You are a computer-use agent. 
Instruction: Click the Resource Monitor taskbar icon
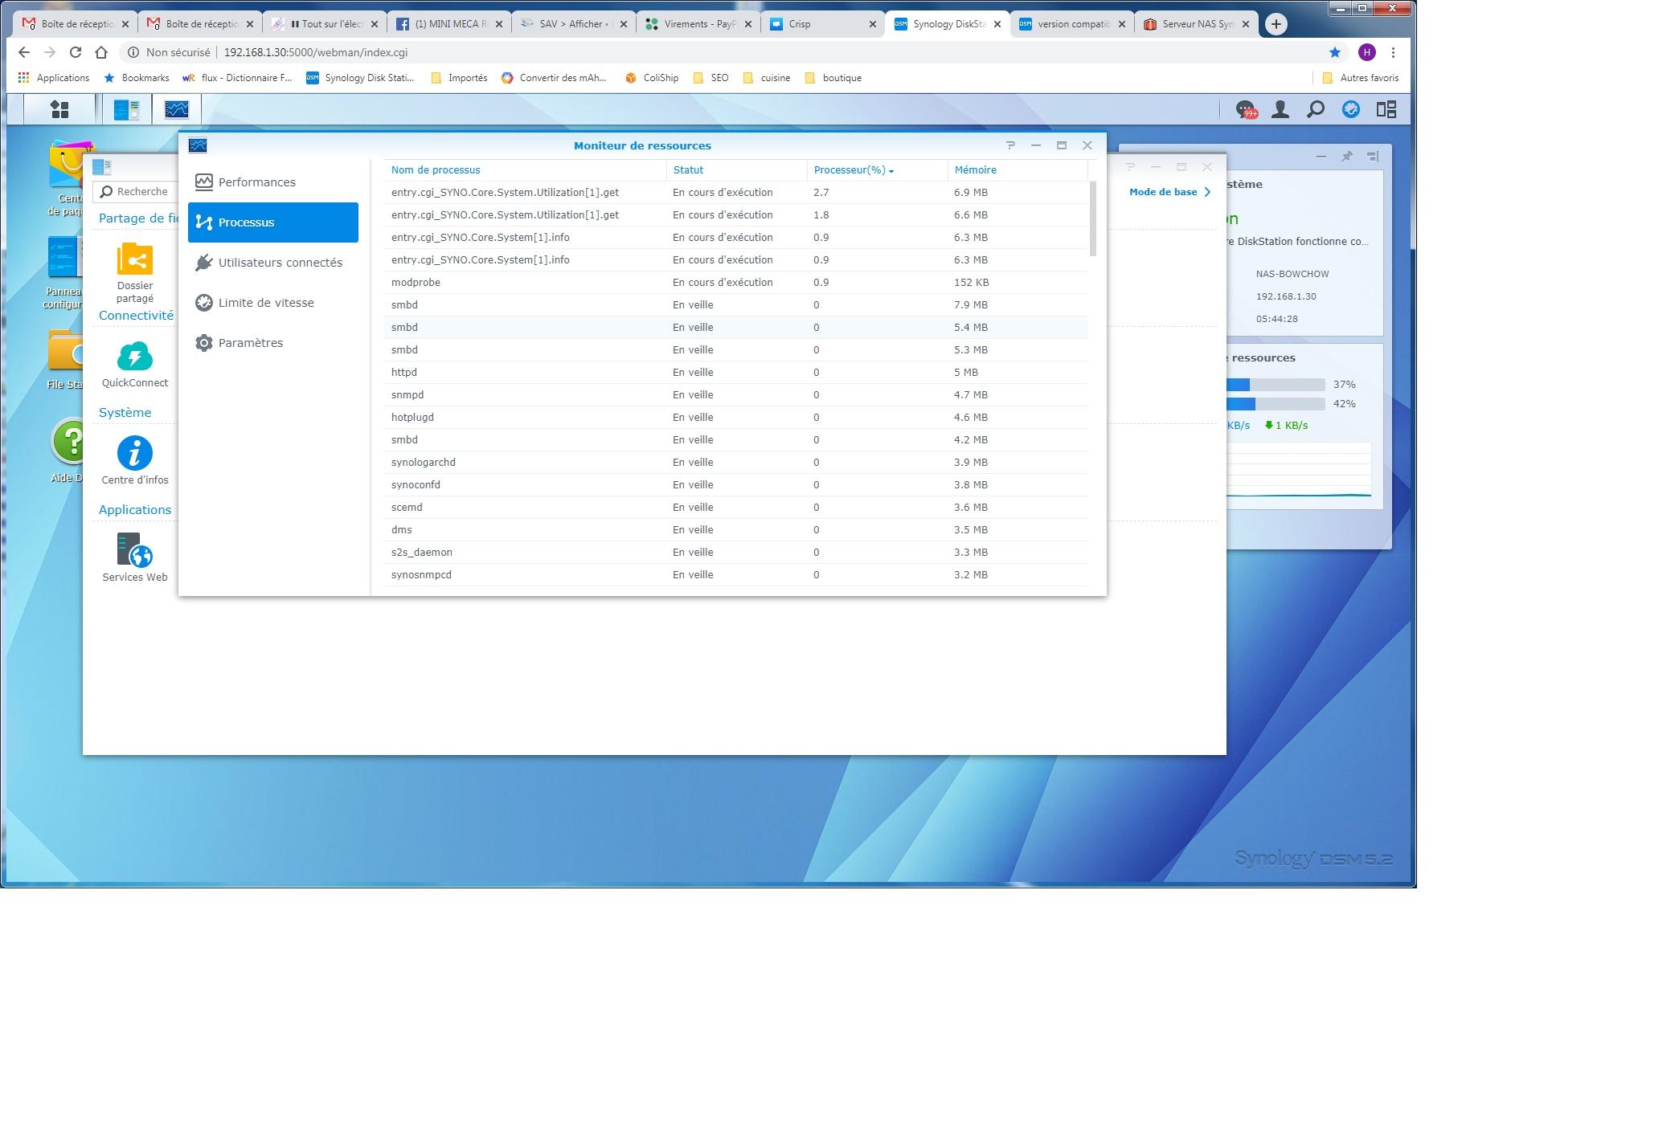coord(176,109)
